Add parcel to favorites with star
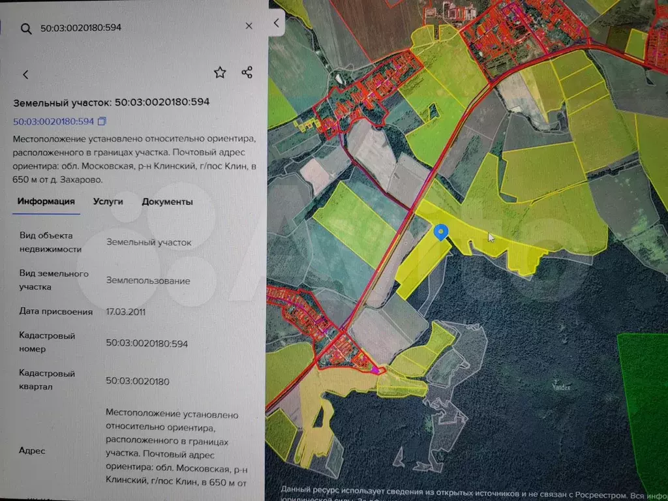668x501 pixels. pyautogui.click(x=220, y=72)
